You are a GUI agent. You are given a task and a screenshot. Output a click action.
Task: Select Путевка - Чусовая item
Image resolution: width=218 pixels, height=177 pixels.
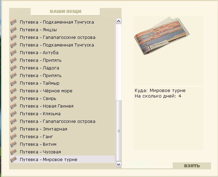62,152
